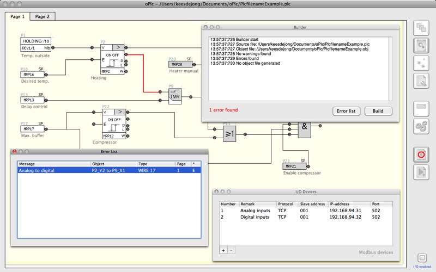Click IP-address 192.168.94.31 cell
Screen dimensions: 436x272
345,211
